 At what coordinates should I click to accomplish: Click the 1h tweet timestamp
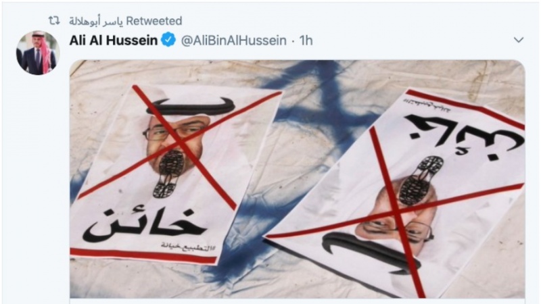point(306,41)
